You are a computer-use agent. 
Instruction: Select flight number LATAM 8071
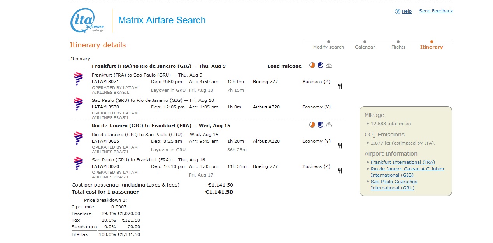pyautogui.click(x=105, y=82)
